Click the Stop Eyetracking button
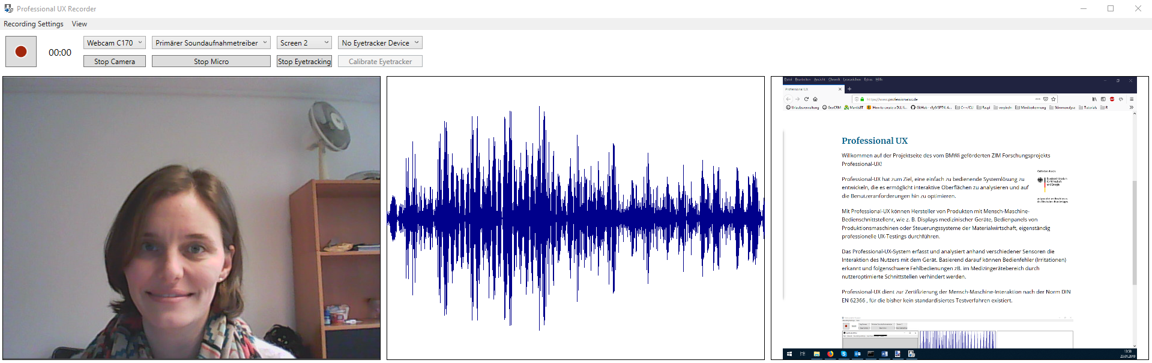The height and width of the screenshot is (363, 1152). 304,62
